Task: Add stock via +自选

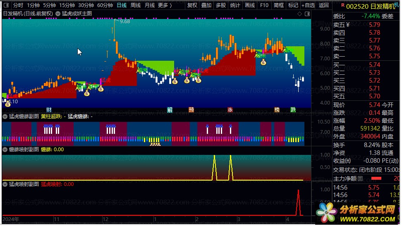Action: 308,5
